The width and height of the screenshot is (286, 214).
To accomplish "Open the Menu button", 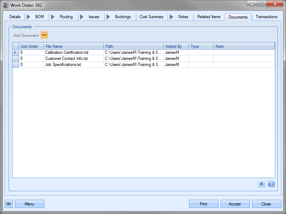I will click(29, 204).
